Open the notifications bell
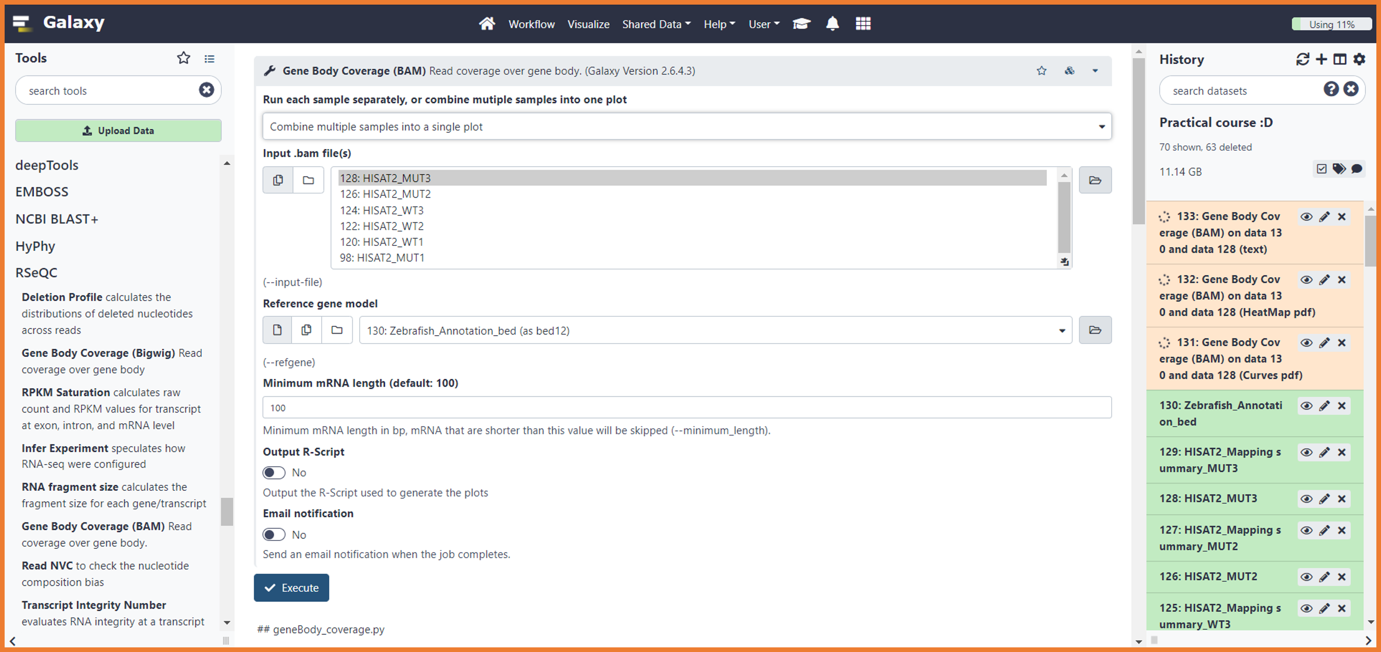The width and height of the screenshot is (1381, 652). pos(832,24)
